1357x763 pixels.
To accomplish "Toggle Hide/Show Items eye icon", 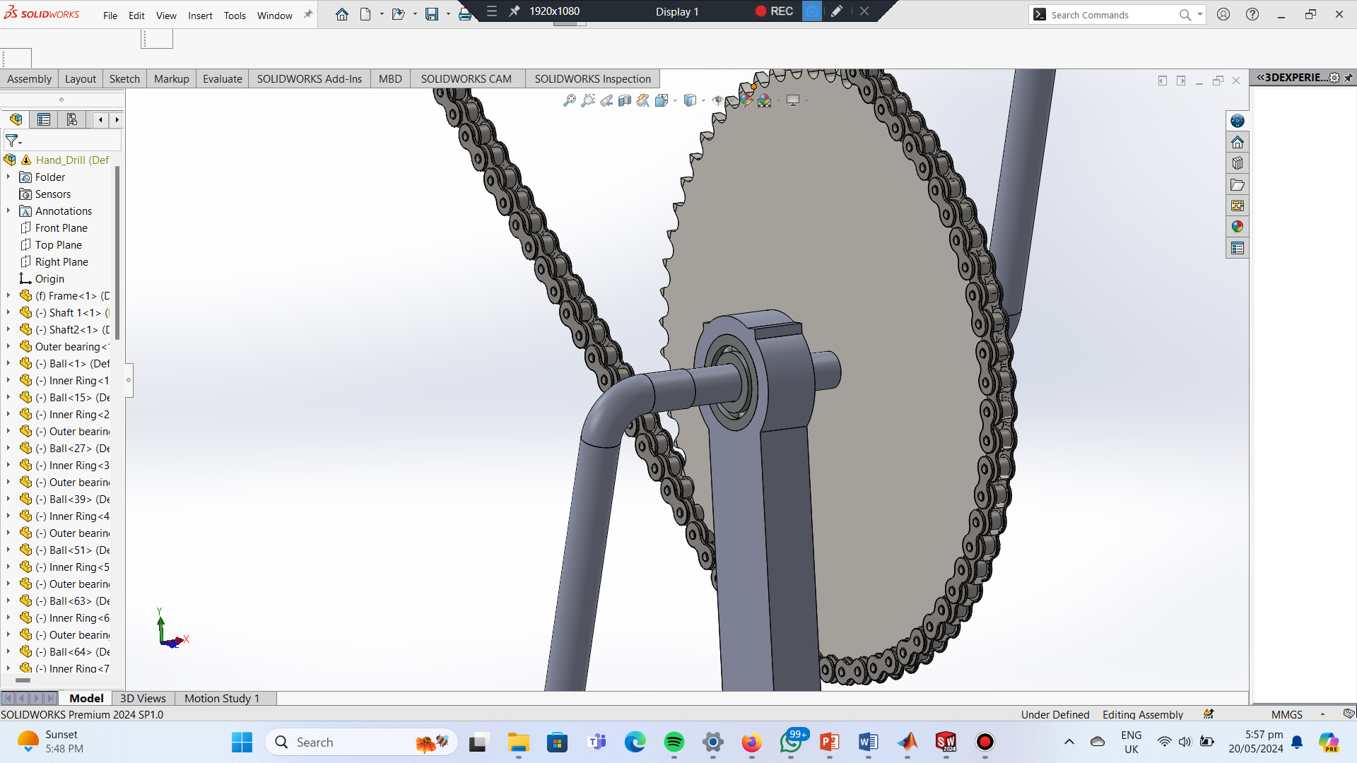I will coord(717,100).
